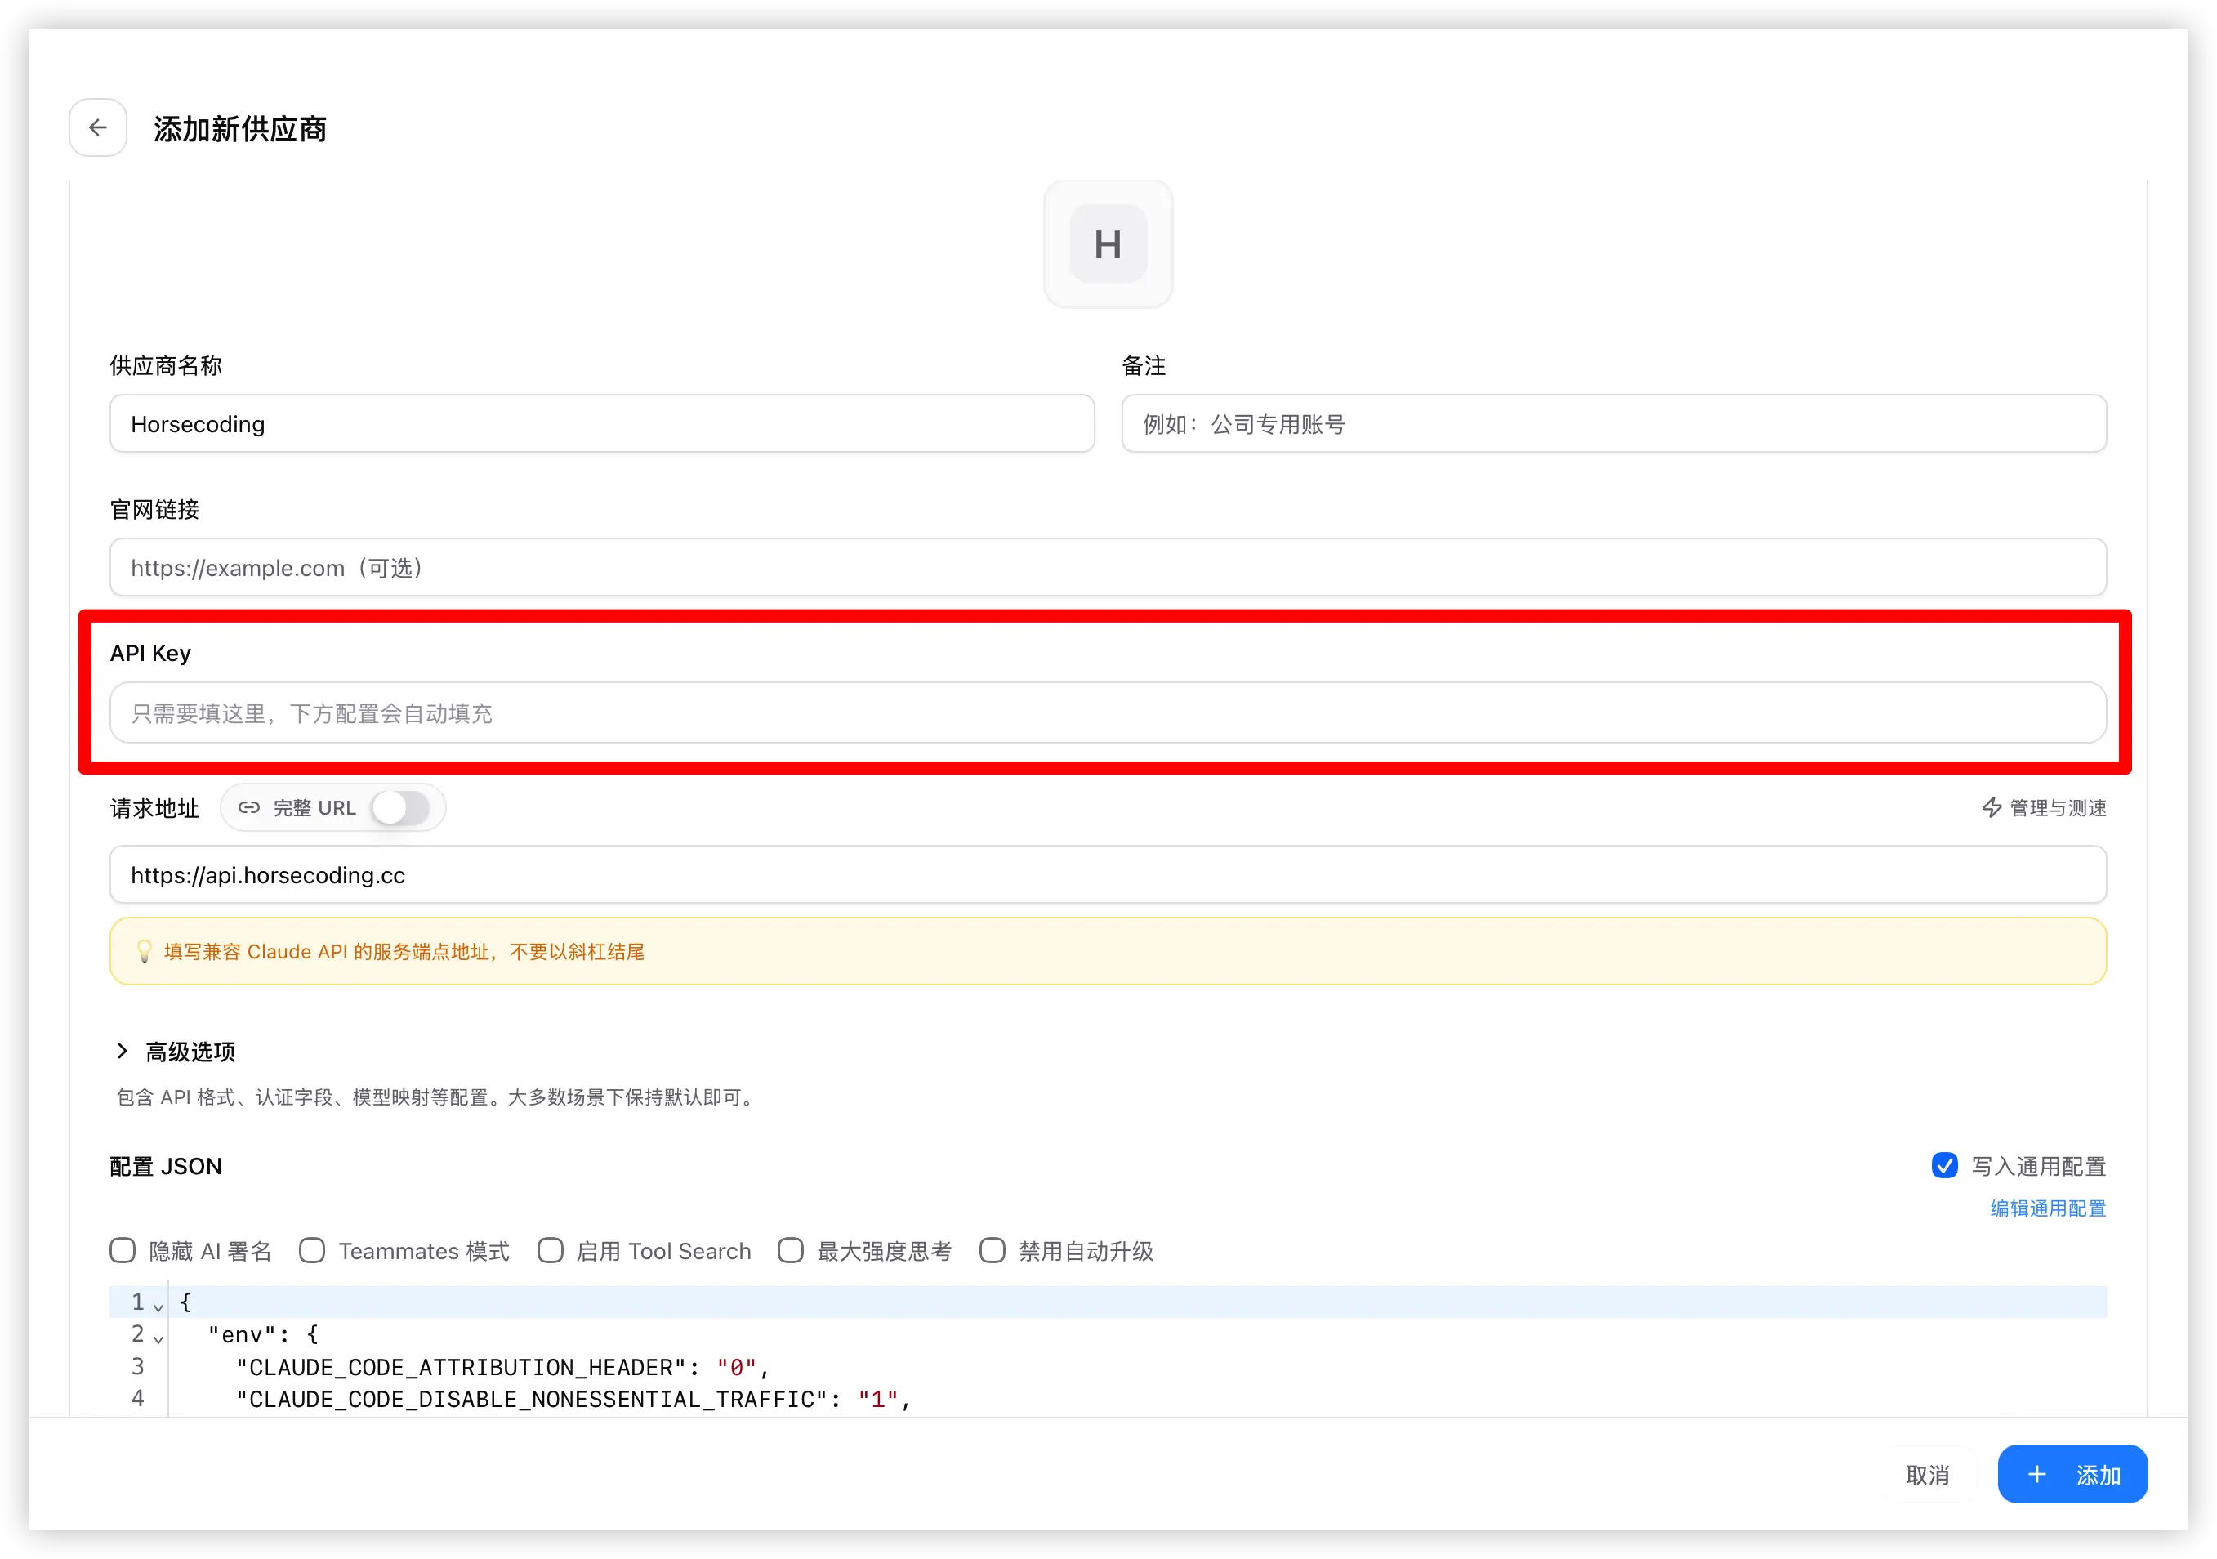The image size is (2217, 1559).
Task: Expand the 高级选项 advanced options
Action: 175,1052
